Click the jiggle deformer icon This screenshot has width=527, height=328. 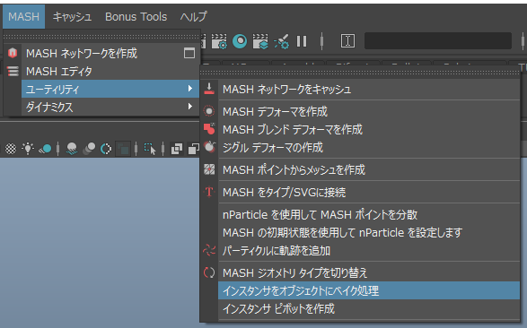click(210, 147)
